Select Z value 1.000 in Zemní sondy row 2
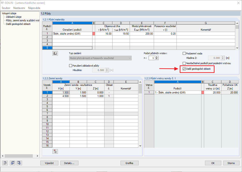This screenshot has height=172, width=242. tap(96, 96)
